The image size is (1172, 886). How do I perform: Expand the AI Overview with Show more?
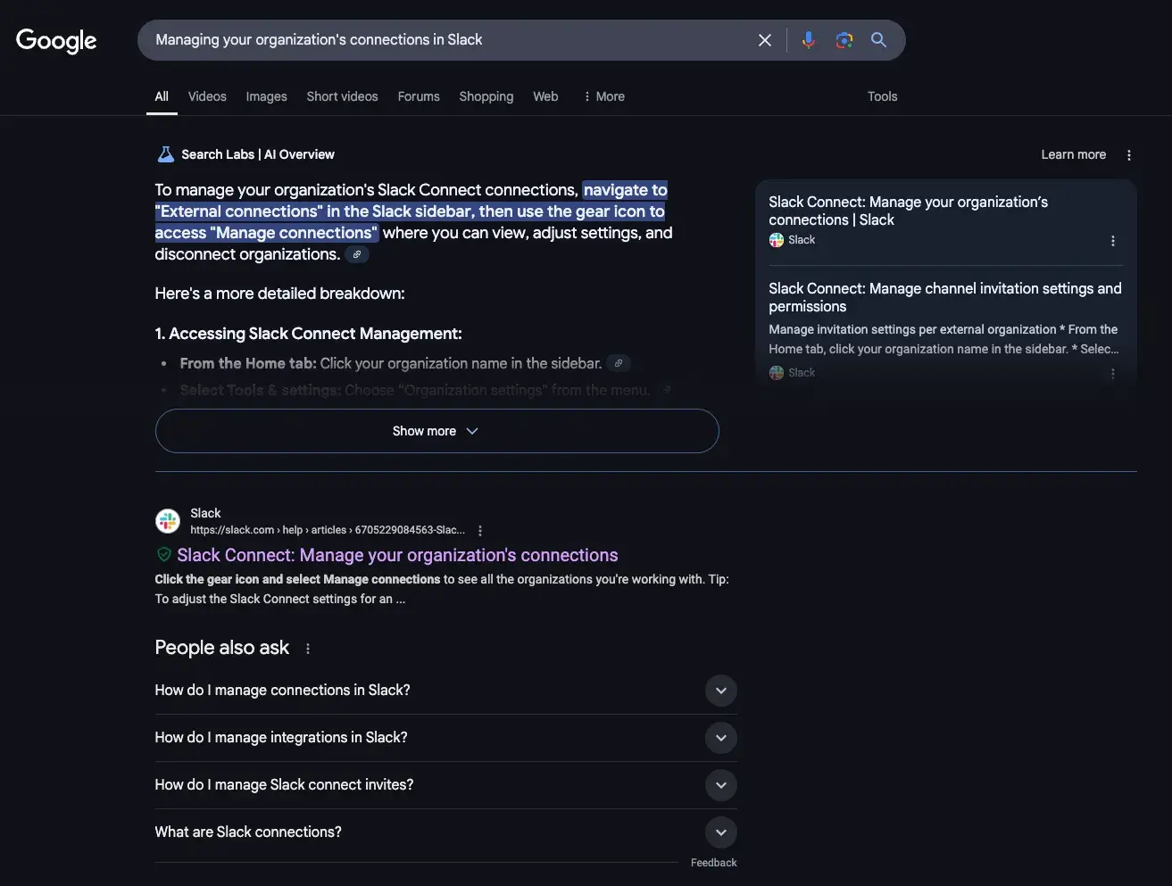pos(436,430)
